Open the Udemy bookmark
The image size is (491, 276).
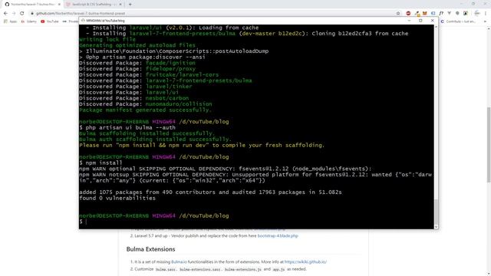[x=28, y=21]
